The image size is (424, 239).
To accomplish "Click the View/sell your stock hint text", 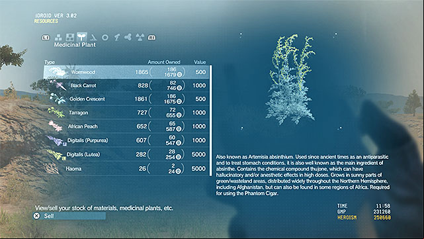I will (x=104, y=208).
